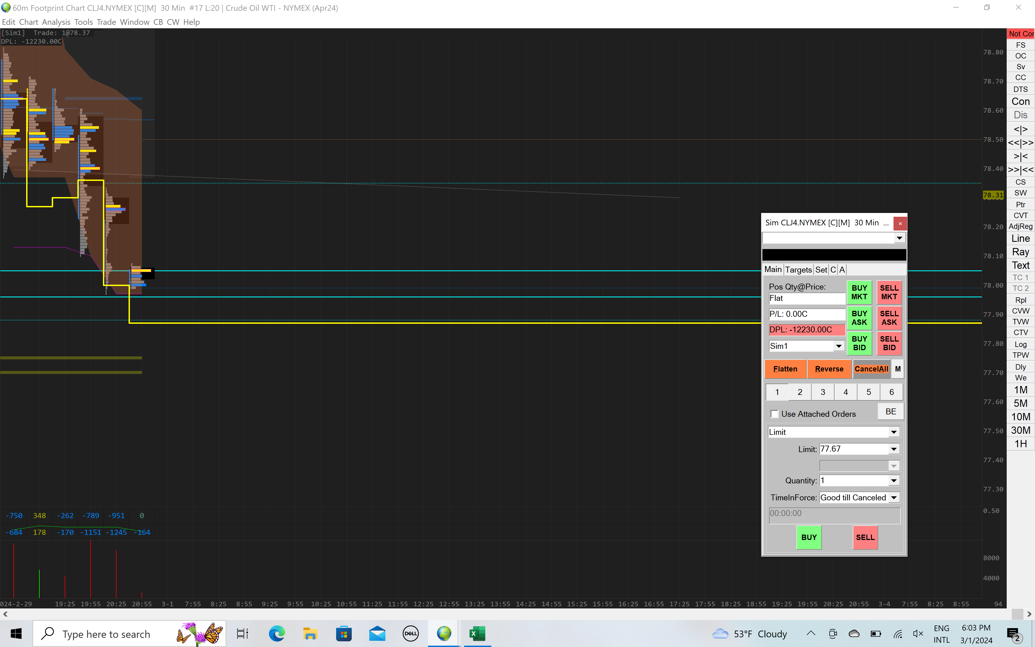Viewport: 1035px width, 647px height.
Task: Click the Con connect button
Action: [x=1020, y=101]
